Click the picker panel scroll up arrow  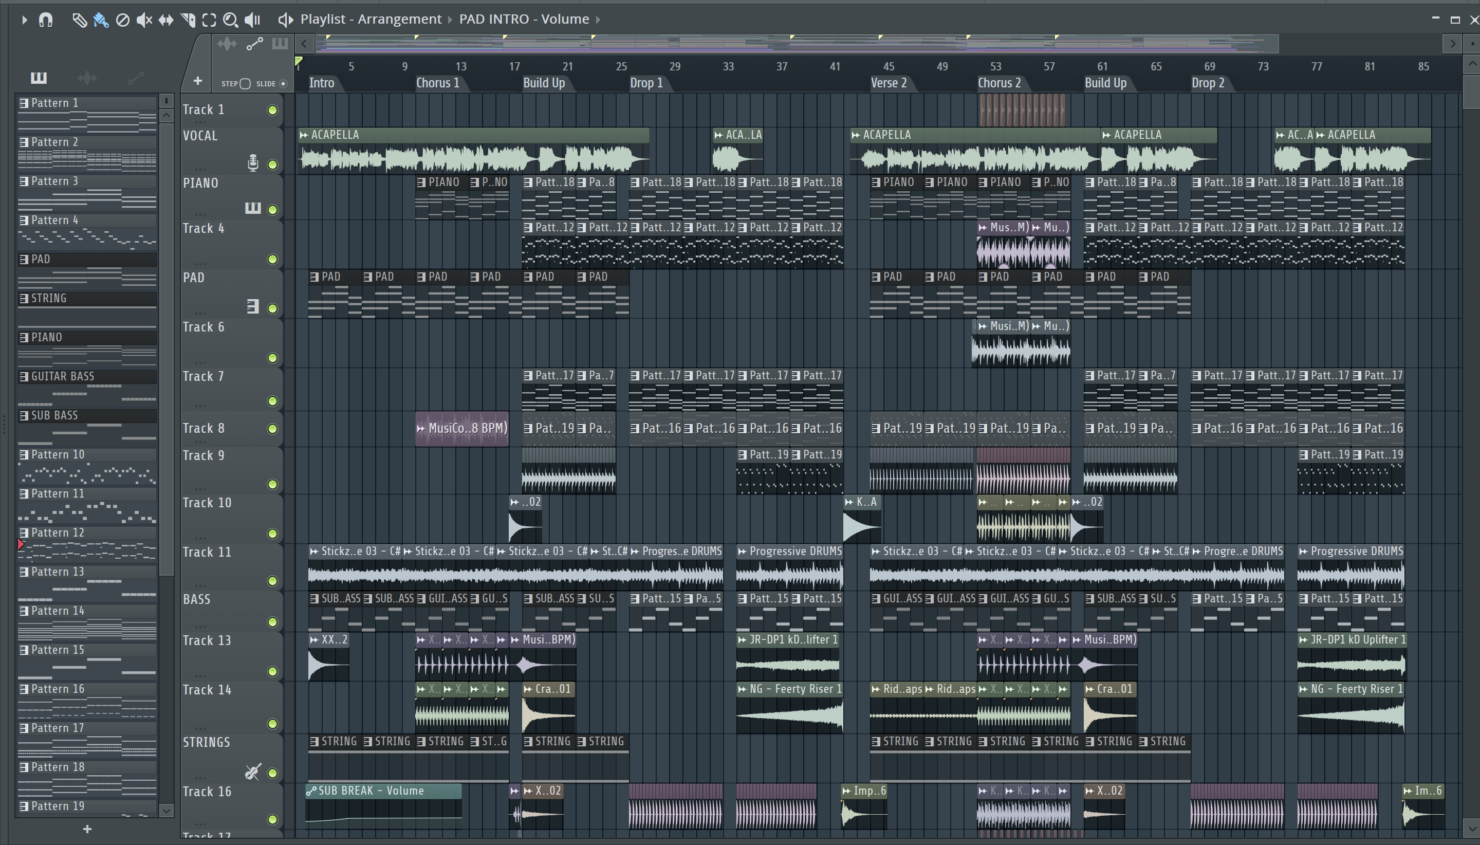pyautogui.click(x=166, y=116)
